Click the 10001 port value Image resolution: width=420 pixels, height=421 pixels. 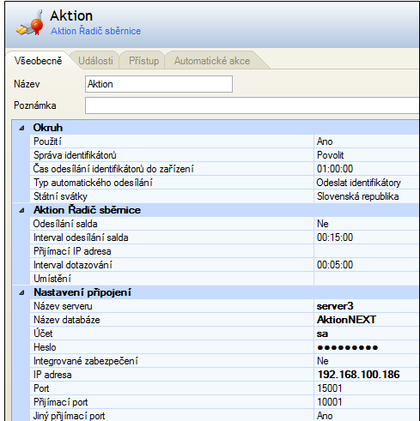click(x=330, y=402)
